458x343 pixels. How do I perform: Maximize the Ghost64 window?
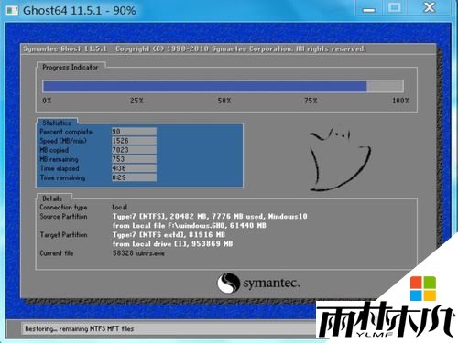click(395, 8)
